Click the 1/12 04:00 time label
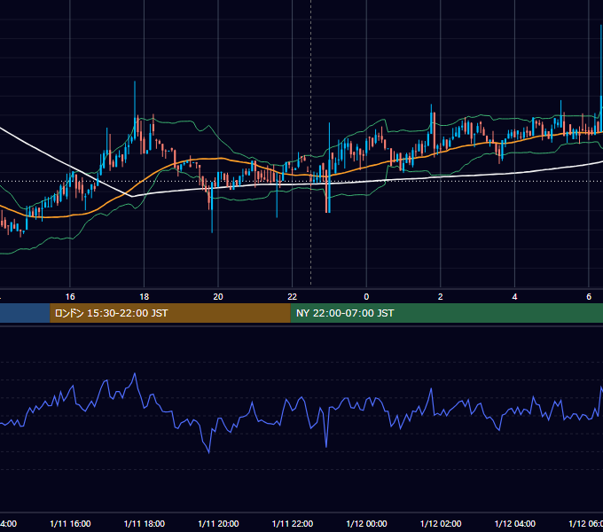This screenshot has width=603, height=532. pos(515,523)
